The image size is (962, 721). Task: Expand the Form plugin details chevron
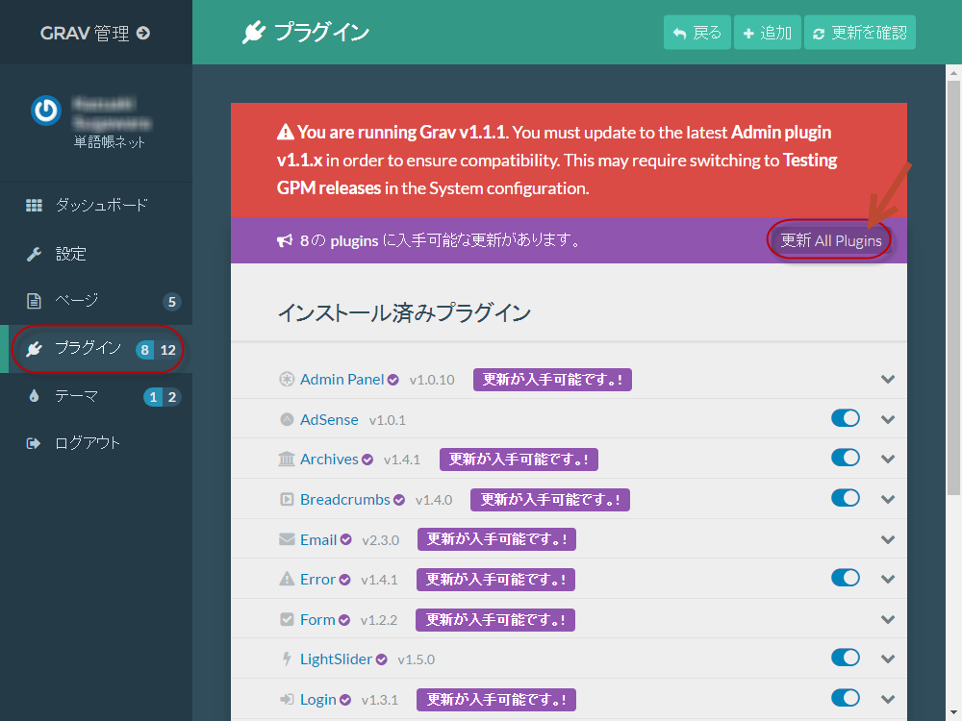888,620
